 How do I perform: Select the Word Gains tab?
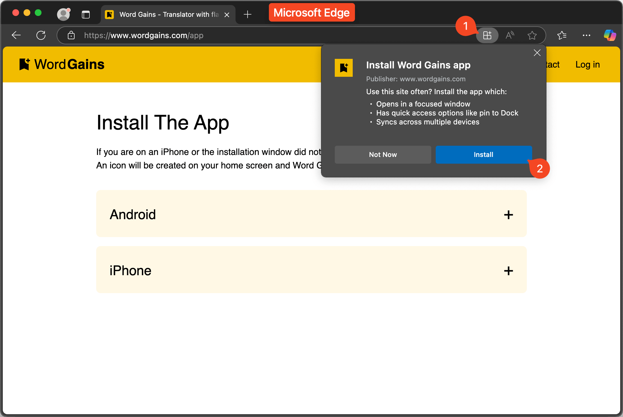pyautogui.click(x=168, y=14)
